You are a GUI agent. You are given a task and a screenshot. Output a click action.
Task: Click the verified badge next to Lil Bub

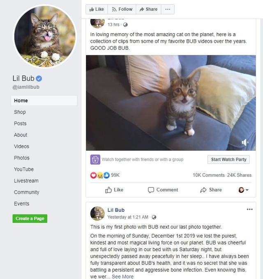(39, 78)
